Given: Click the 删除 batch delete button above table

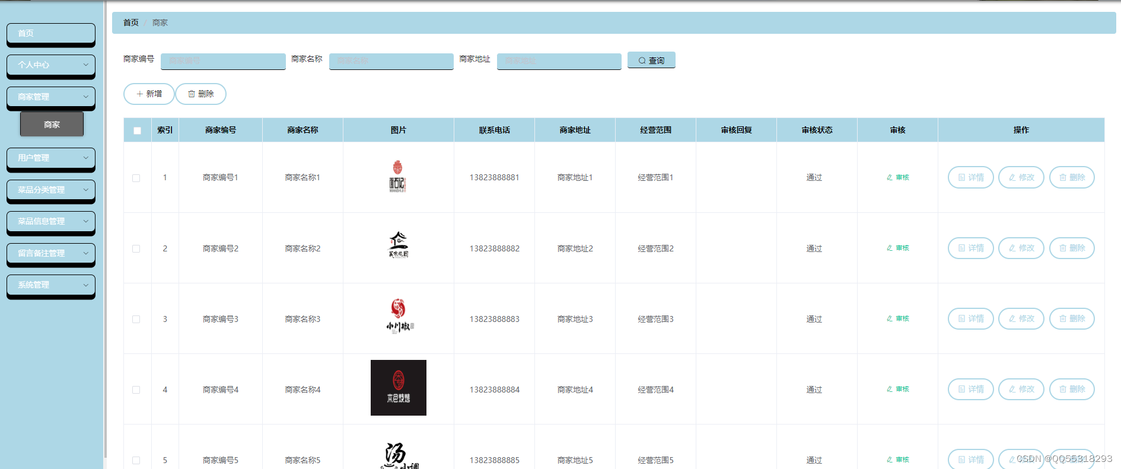Looking at the screenshot, I should click(200, 94).
